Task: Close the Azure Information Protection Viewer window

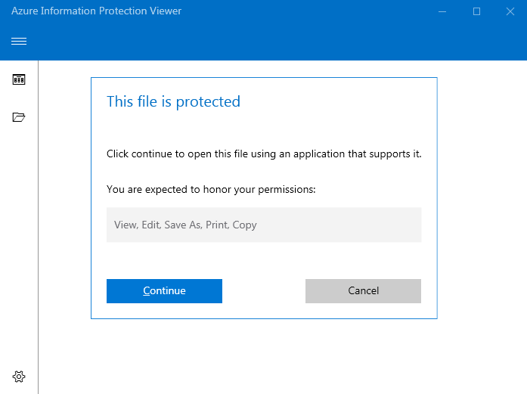Action: 510,11
